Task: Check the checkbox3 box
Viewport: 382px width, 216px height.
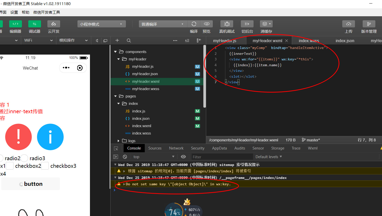Action: [45, 166]
